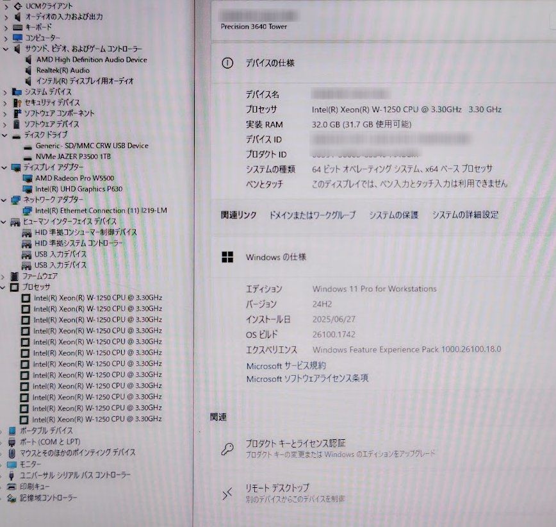This screenshot has height=527, width=556.
Task: Click the デバイスの仕様 section header
Action: pyautogui.click(x=270, y=63)
